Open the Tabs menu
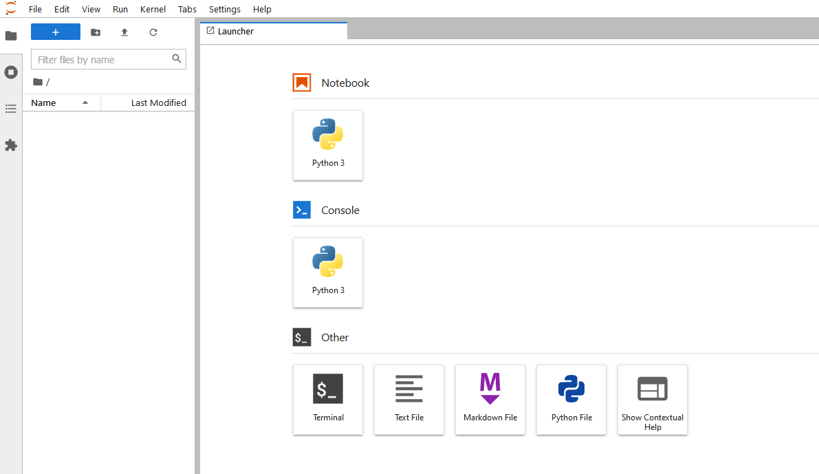 click(x=187, y=10)
